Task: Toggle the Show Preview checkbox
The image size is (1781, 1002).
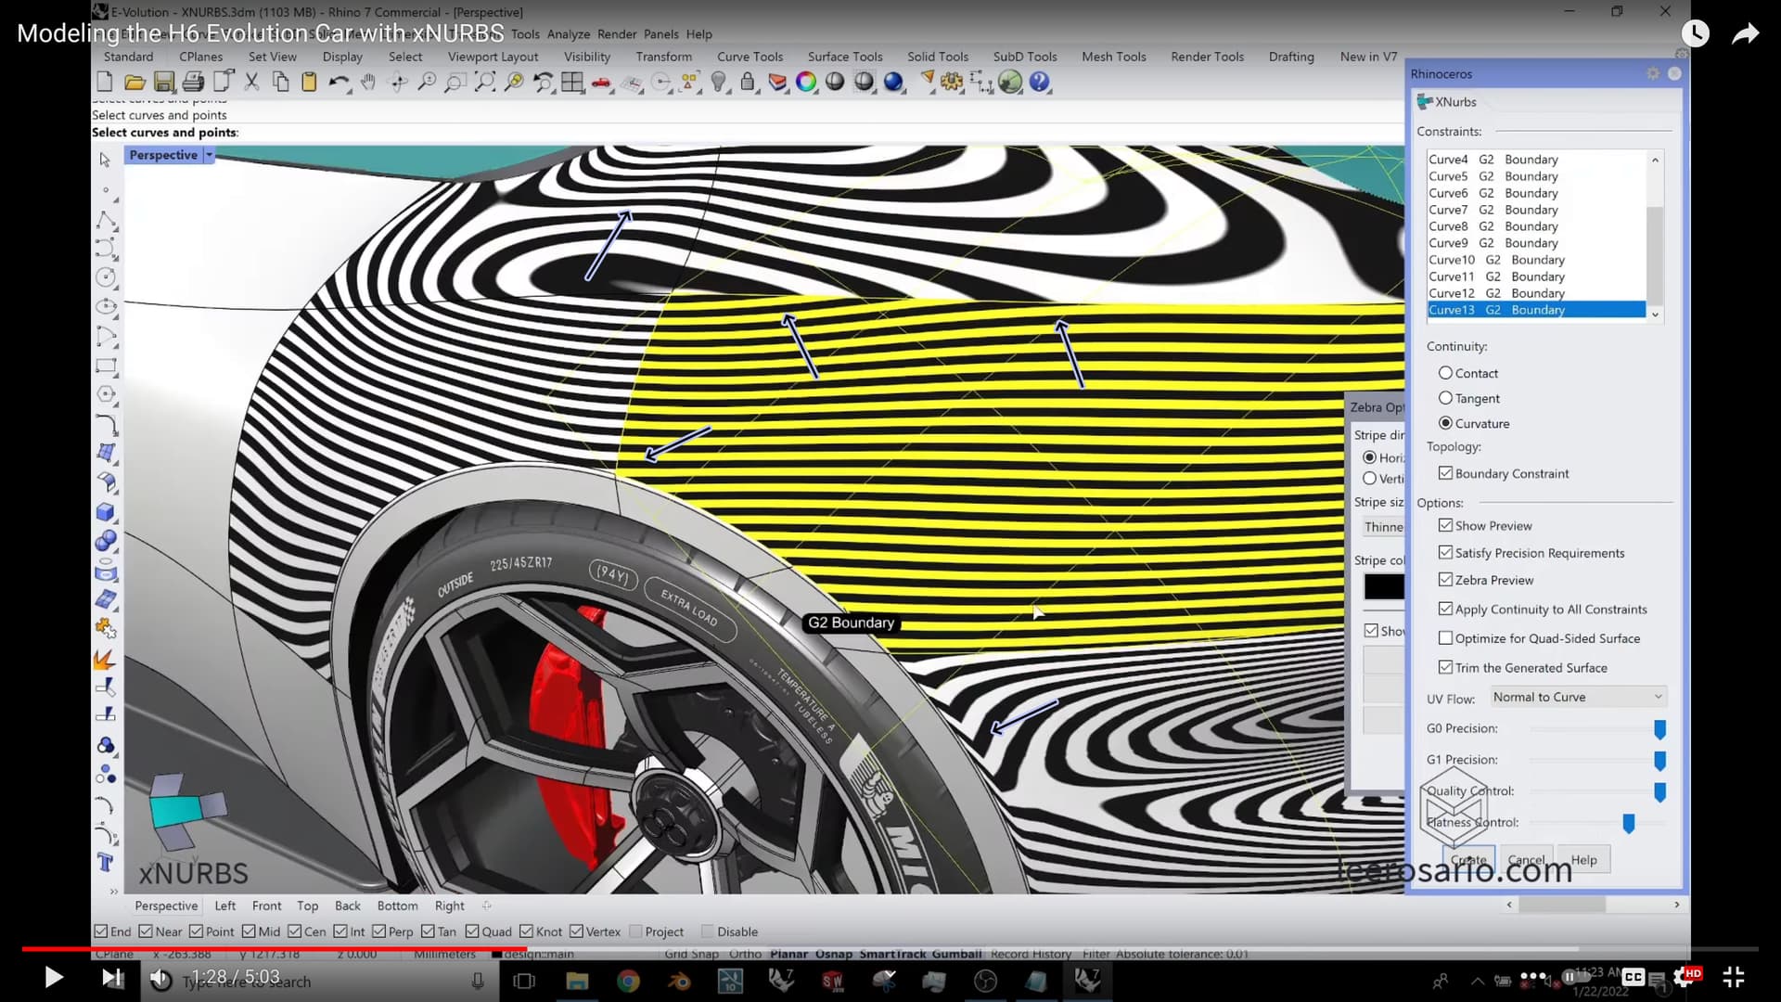Action: [x=1445, y=525]
